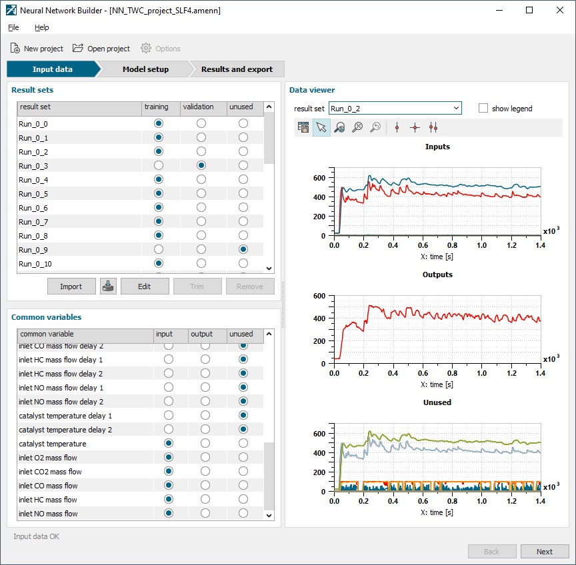Click the undo zoom magnifier icon
The image size is (576, 565).
click(375, 127)
